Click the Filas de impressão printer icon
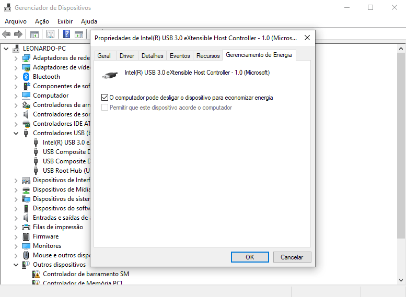This screenshot has width=406, height=297. (x=26, y=227)
